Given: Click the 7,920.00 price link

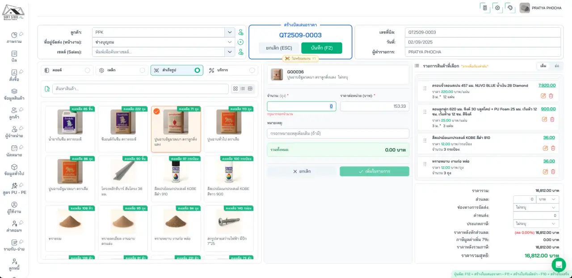Looking at the screenshot, I should (x=547, y=85).
